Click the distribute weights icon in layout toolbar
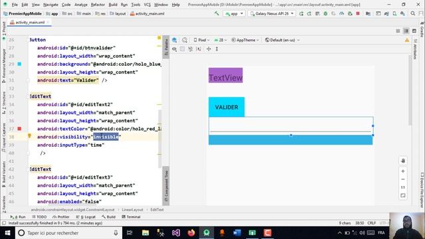Screen dimensions: 425x239 (182, 49)
